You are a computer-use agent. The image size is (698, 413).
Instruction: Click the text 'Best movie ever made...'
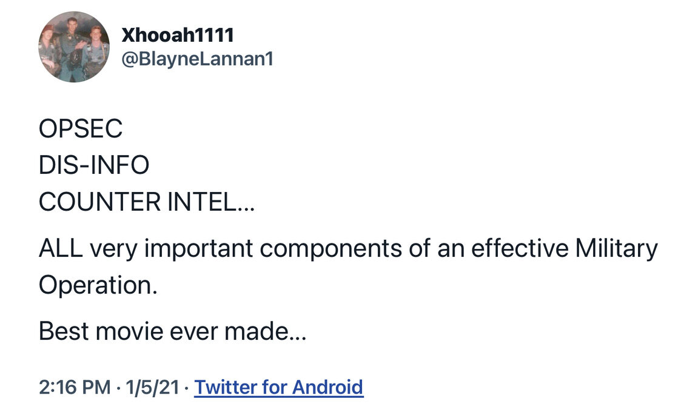coord(173,331)
